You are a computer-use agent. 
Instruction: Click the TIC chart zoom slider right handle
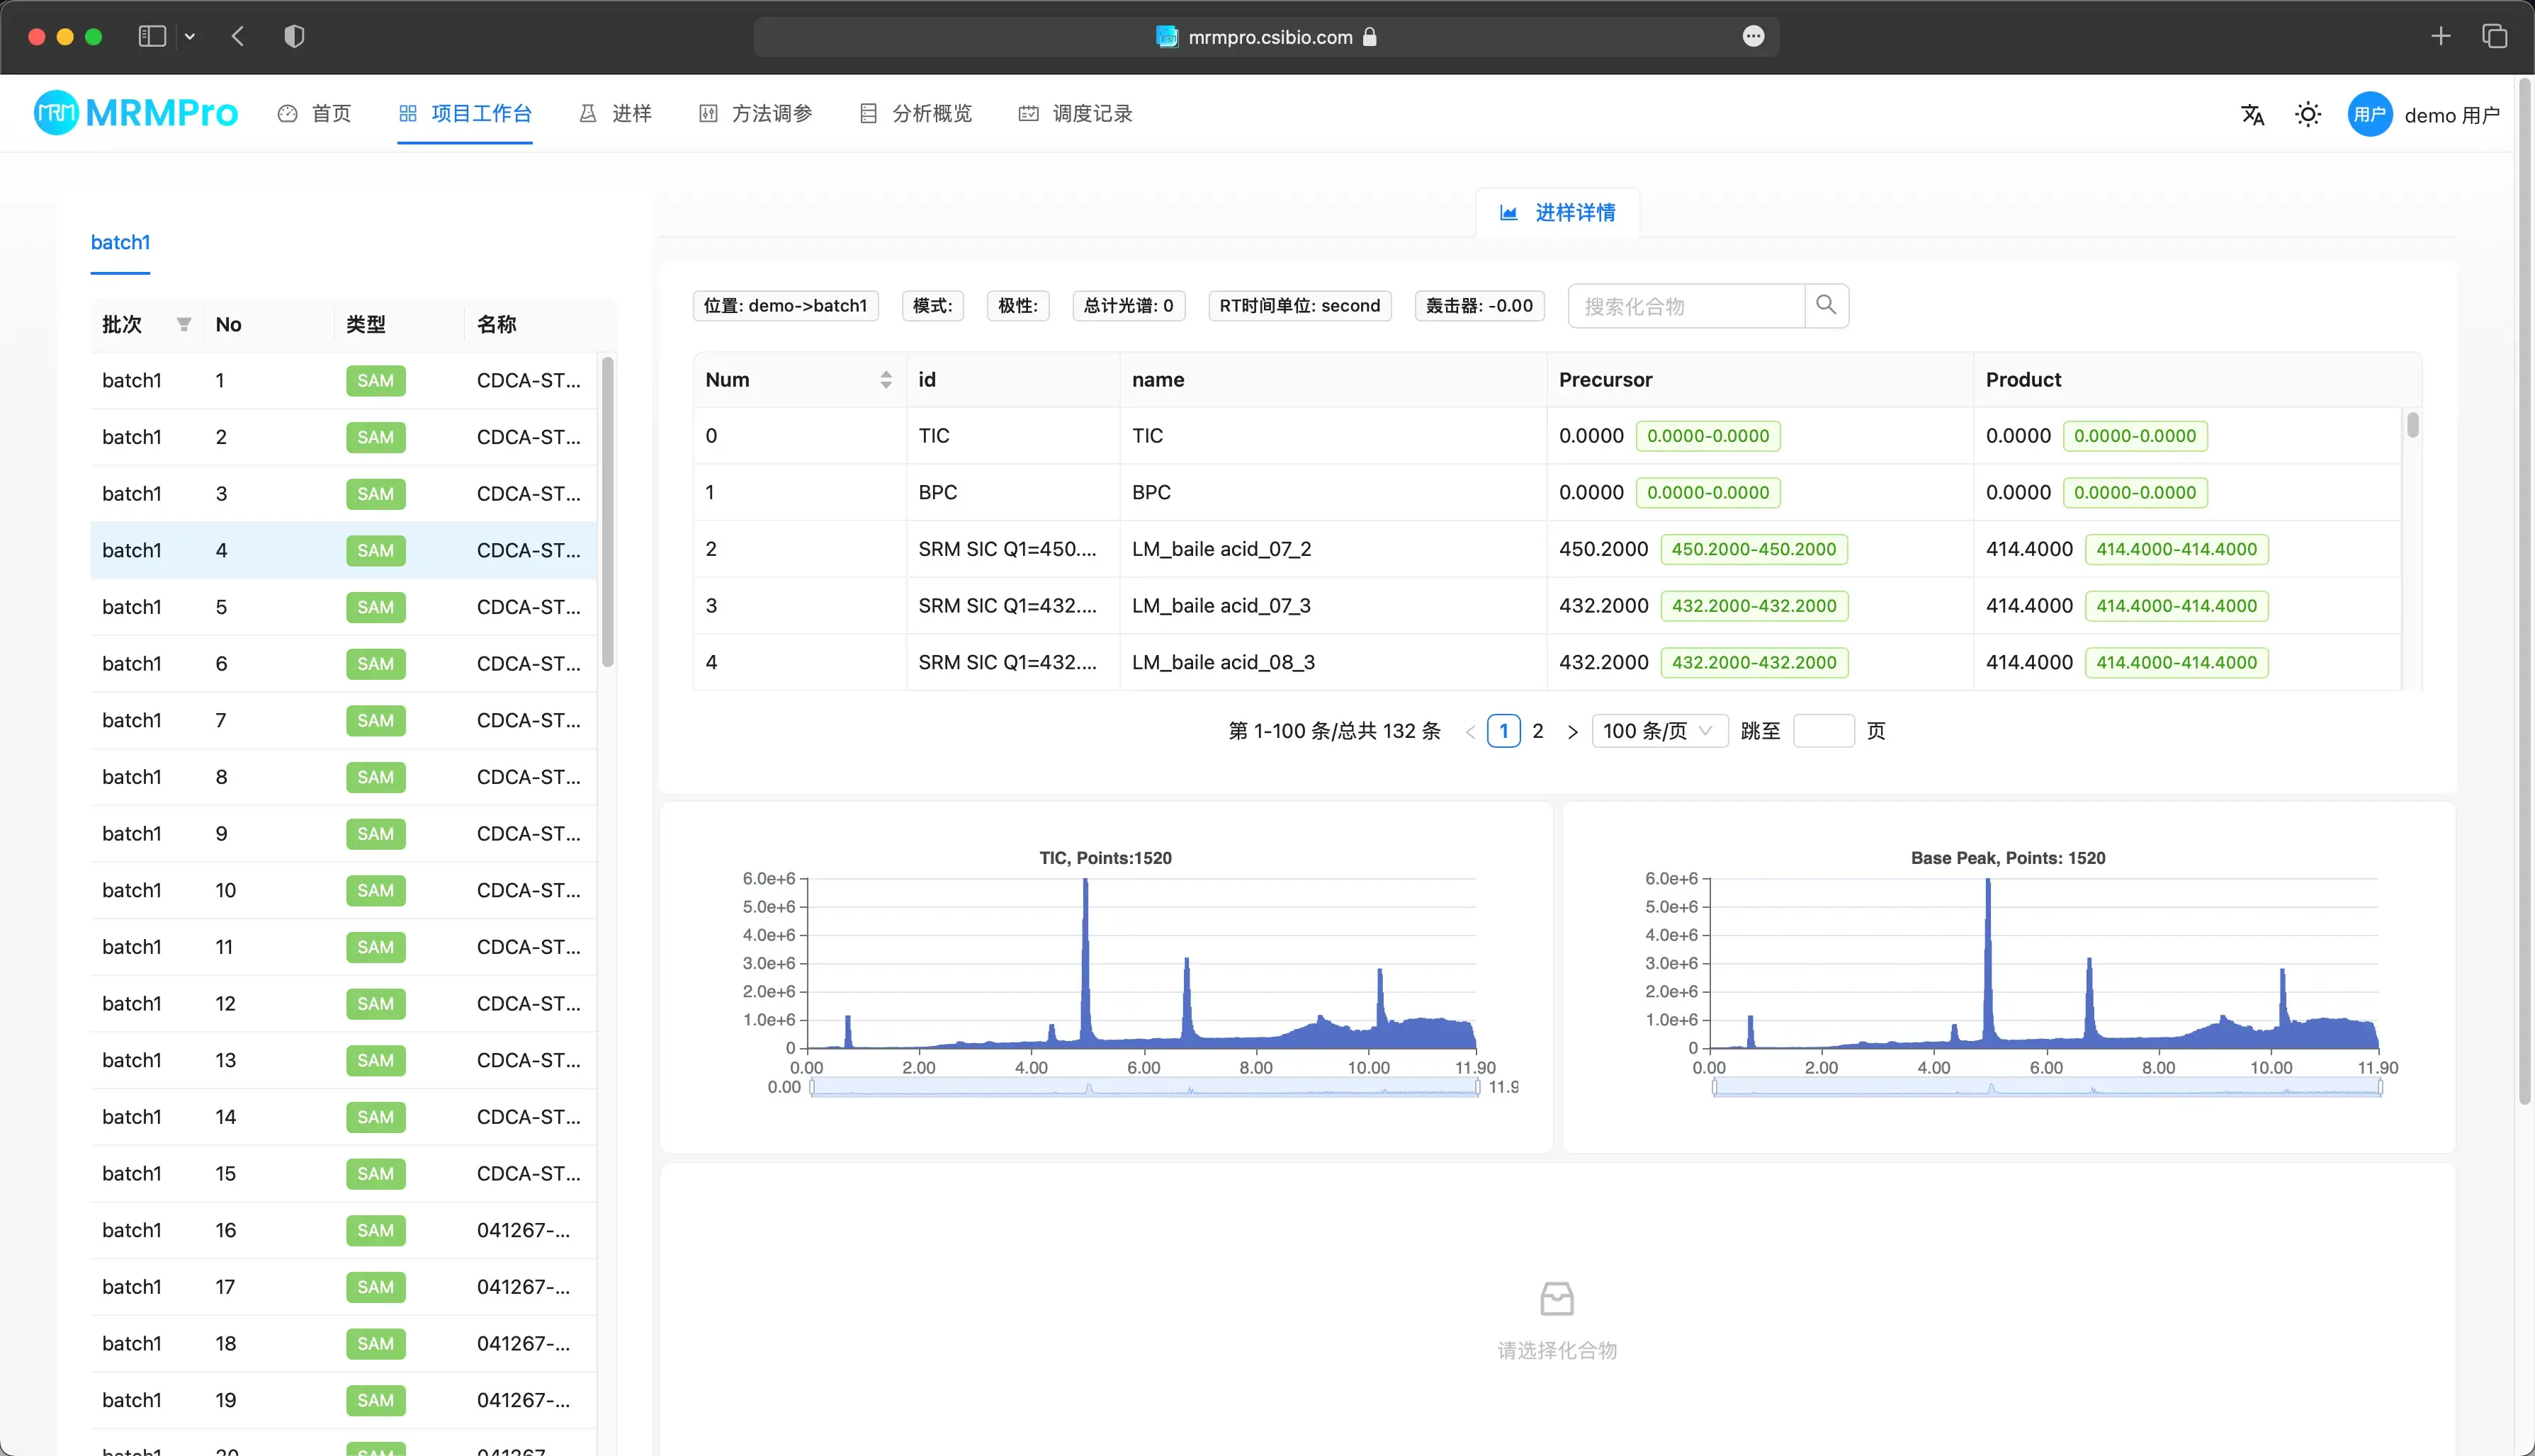tap(1478, 1088)
